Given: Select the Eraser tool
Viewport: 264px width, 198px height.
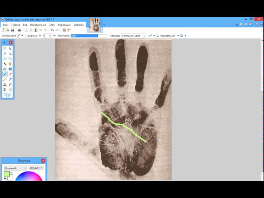Looking at the screenshot, I should click(10, 74).
